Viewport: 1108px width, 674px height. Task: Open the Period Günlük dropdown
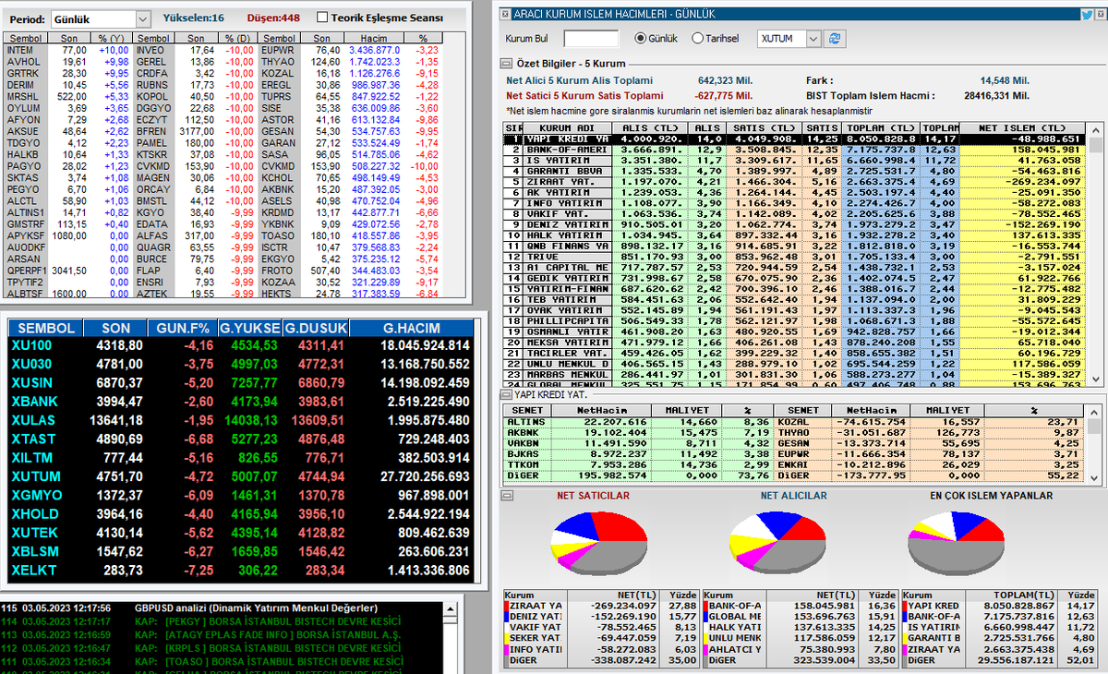click(142, 18)
